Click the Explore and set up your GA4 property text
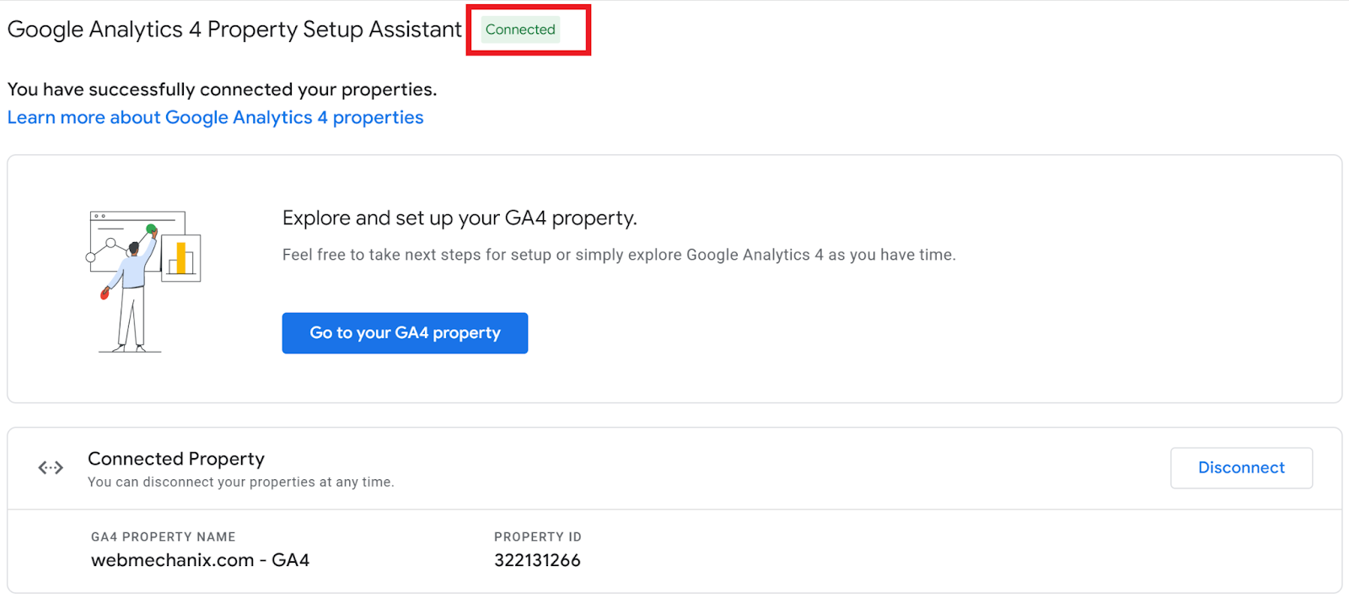The height and width of the screenshot is (615, 1349). (x=460, y=218)
